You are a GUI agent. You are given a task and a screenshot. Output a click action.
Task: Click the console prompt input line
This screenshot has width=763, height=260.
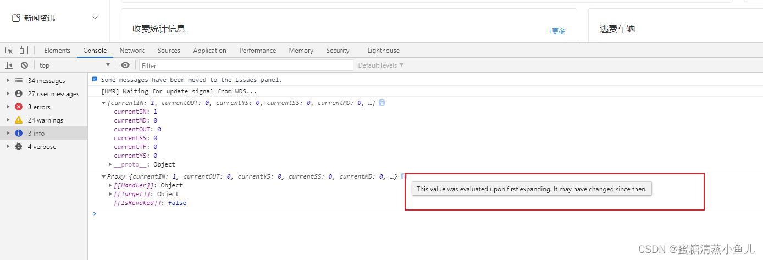(425, 214)
